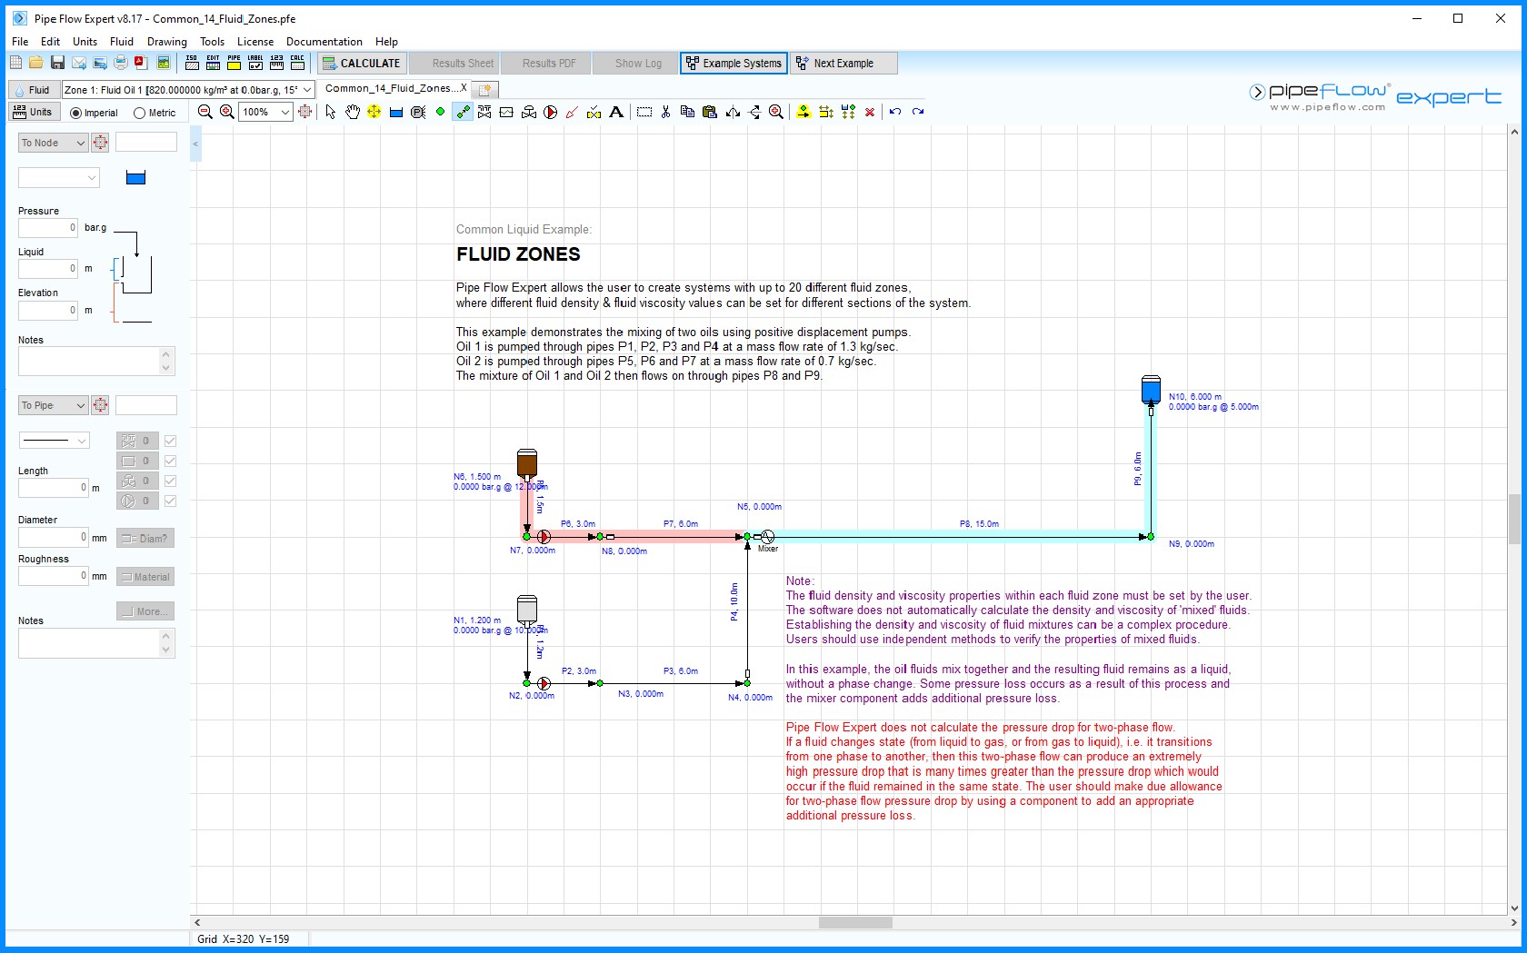Save the system with the floppy disk icon
This screenshot has width=1527, height=953.
coord(57,63)
